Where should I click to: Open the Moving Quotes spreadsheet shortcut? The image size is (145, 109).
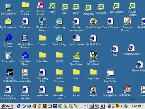pyautogui.click(x=132, y=6)
